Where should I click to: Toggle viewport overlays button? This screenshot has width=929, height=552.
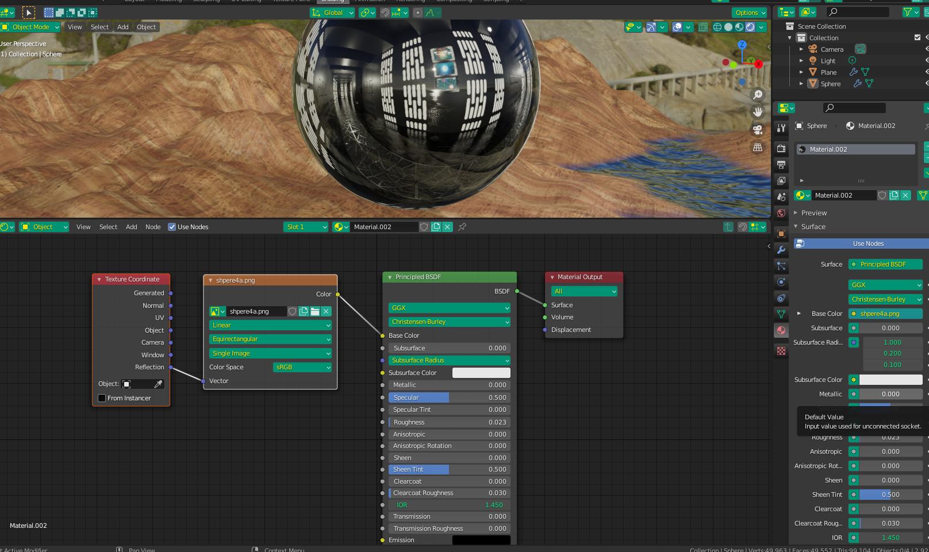click(x=677, y=27)
